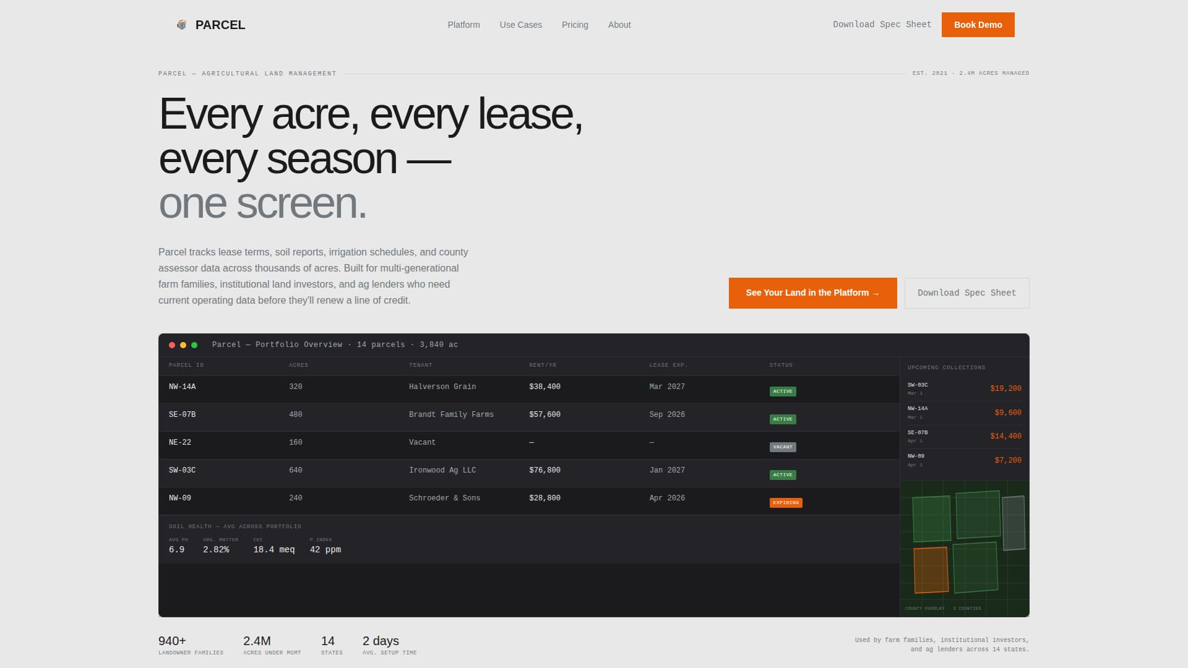
Task: Click the Mar 2027 lease expiration
Action: [x=667, y=387]
